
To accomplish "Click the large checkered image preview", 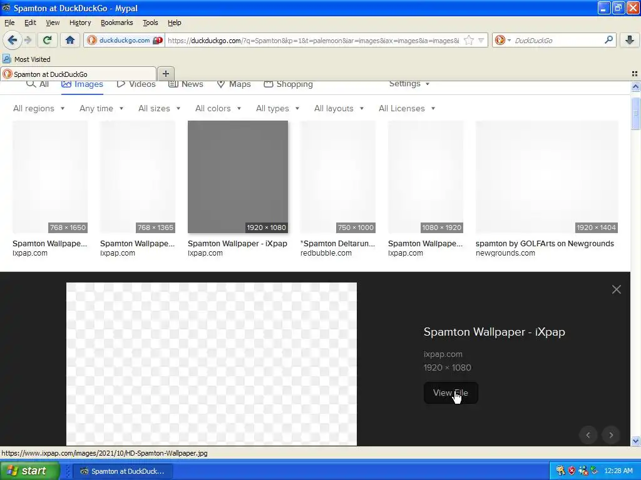I will tap(212, 364).
